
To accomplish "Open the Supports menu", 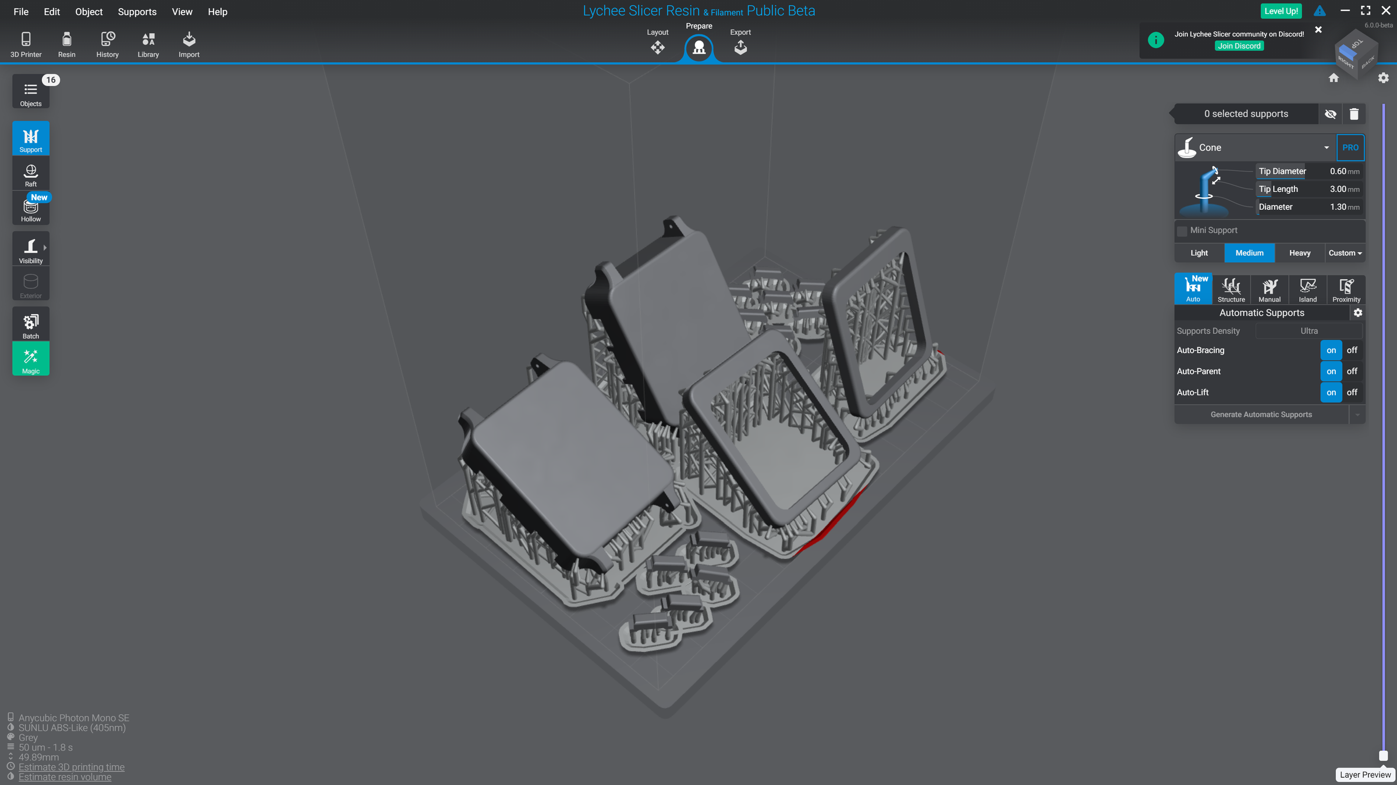I will [x=137, y=12].
